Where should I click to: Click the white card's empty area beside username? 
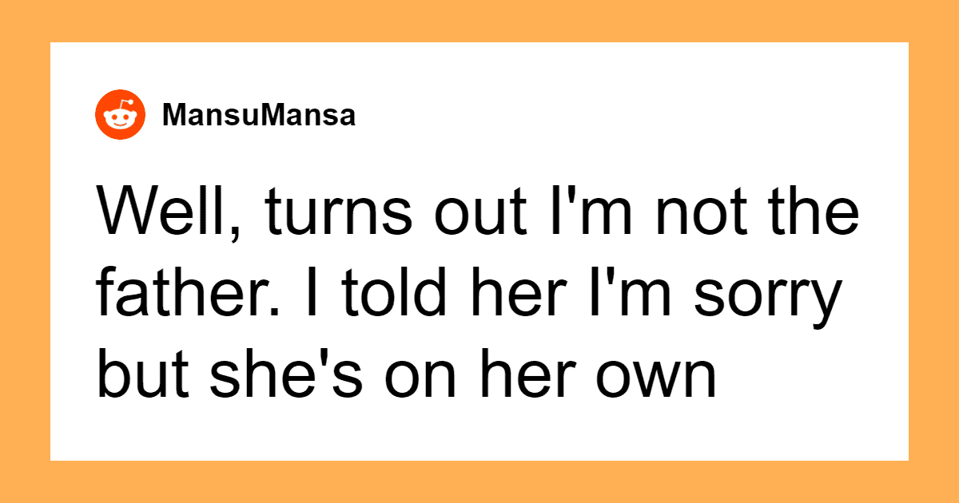(631, 116)
